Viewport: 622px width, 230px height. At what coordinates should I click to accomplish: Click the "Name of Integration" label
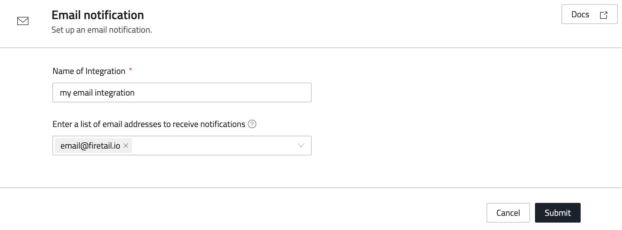point(89,71)
